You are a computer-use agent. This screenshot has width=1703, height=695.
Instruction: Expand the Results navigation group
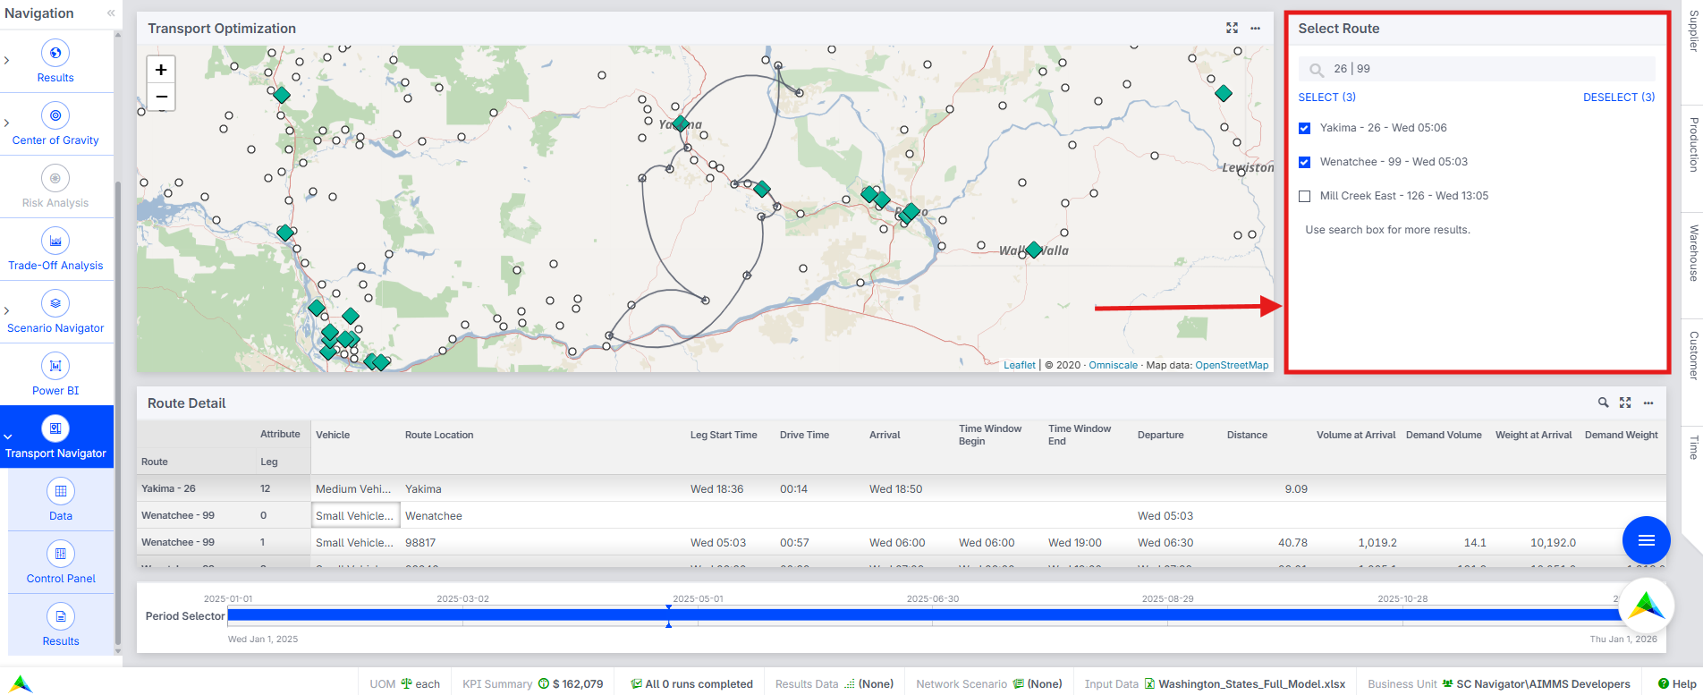(7, 61)
